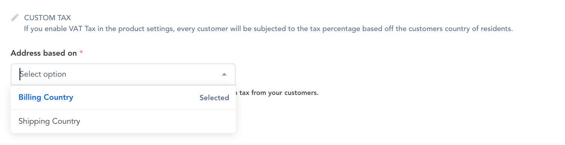Click the 'Select option' placeholder text
Screen dimensions: 565x145
coord(43,74)
